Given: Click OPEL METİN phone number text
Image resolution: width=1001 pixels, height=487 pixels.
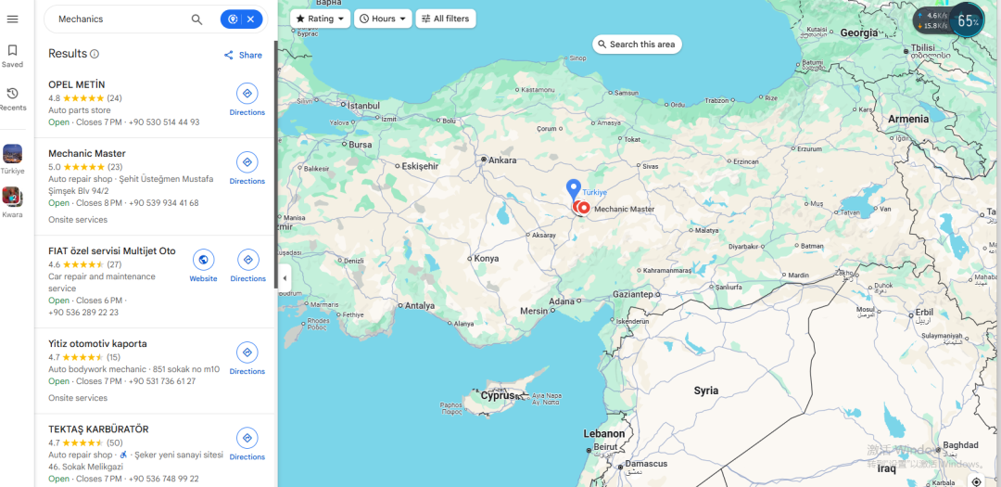Looking at the screenshot, I should point(164,122).
